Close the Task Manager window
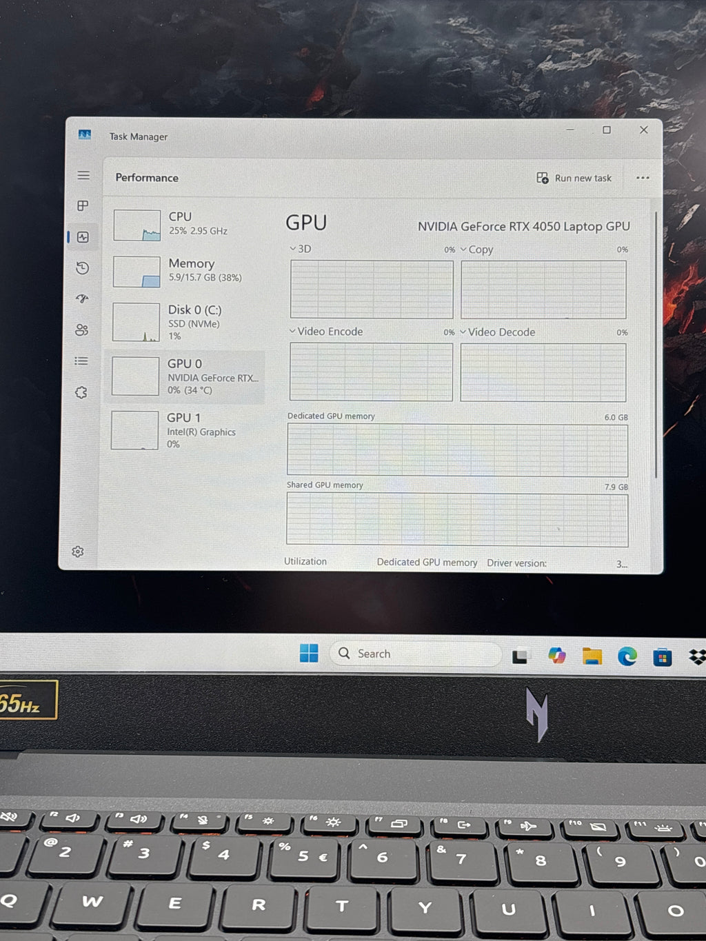This screenshot has width=706, height=941. pyautogui.click(x=643, y=130)
